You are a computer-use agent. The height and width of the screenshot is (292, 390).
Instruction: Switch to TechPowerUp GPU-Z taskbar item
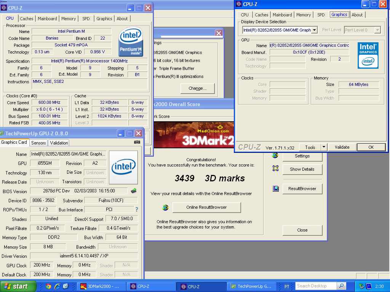click(x=252, y=286)
